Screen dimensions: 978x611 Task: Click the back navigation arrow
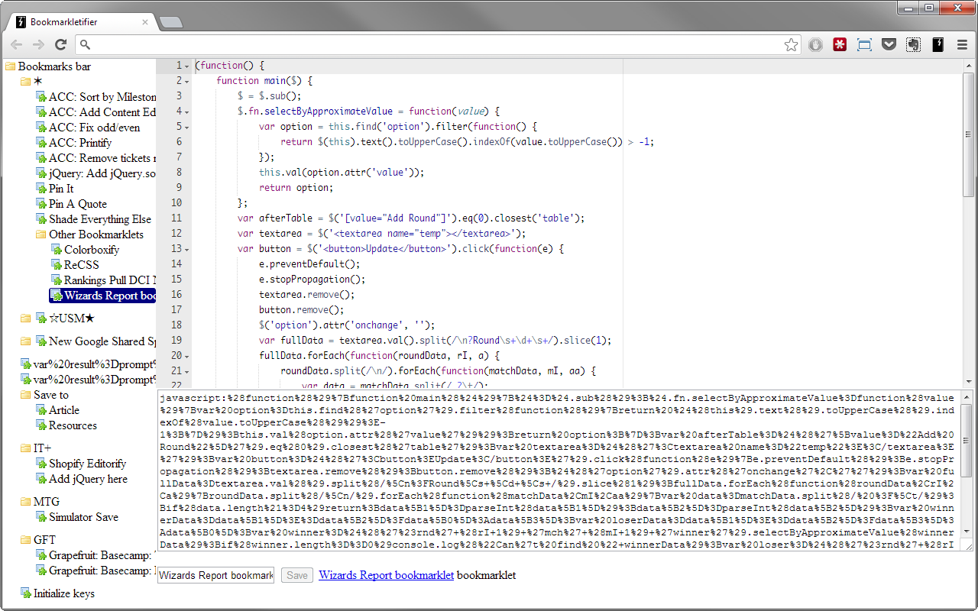[16, 44]
